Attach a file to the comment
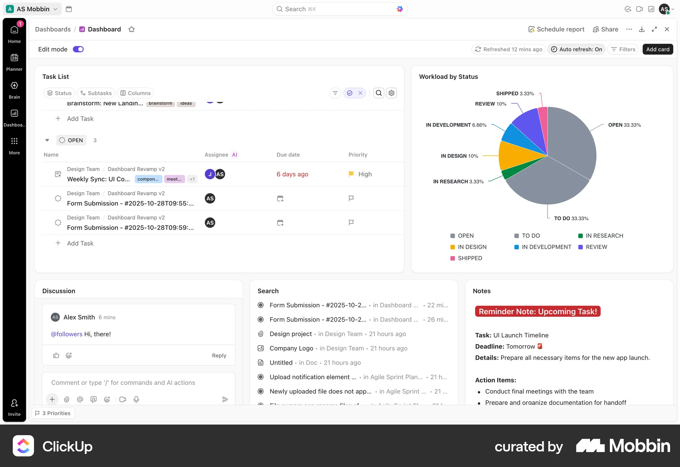The height and width of the screenshot is (467, 680). pyautogui.click(x=67, y=399)
